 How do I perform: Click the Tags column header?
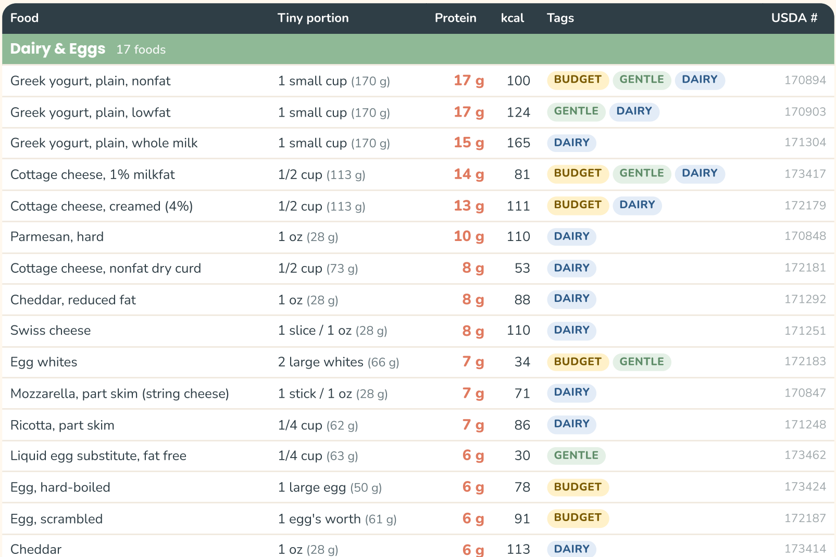(560, 18)
